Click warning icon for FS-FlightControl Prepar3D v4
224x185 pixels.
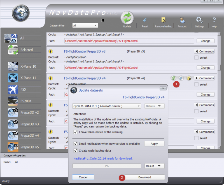pos(51,78)
